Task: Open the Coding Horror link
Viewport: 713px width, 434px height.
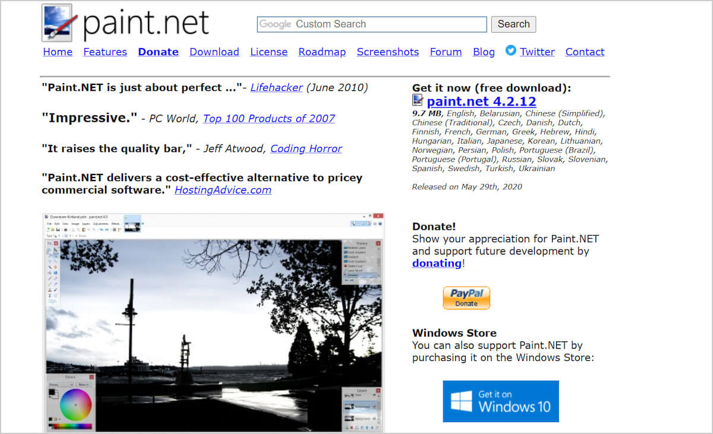Action: pyautogui.click(x=306, y=148)
